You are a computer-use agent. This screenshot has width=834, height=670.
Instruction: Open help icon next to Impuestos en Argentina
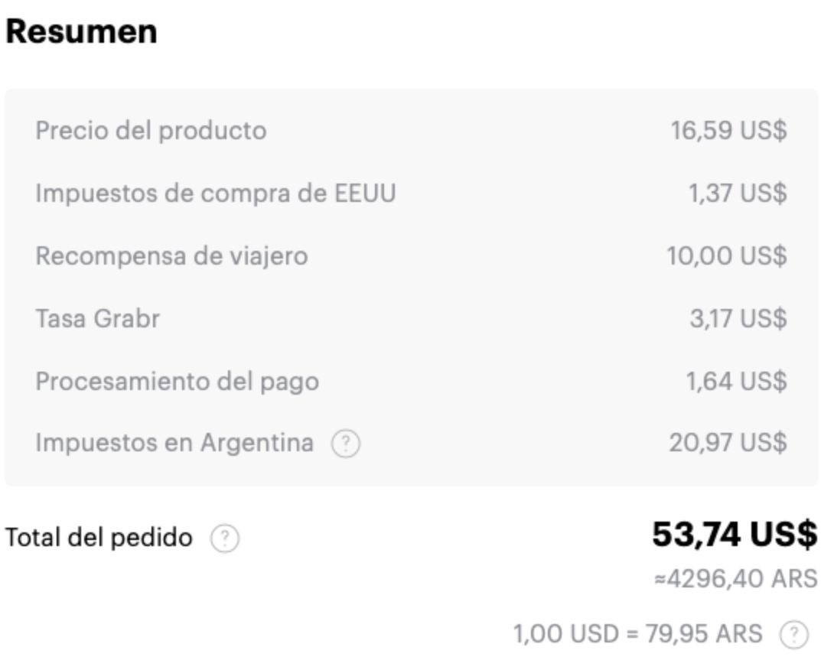point(346,444)
